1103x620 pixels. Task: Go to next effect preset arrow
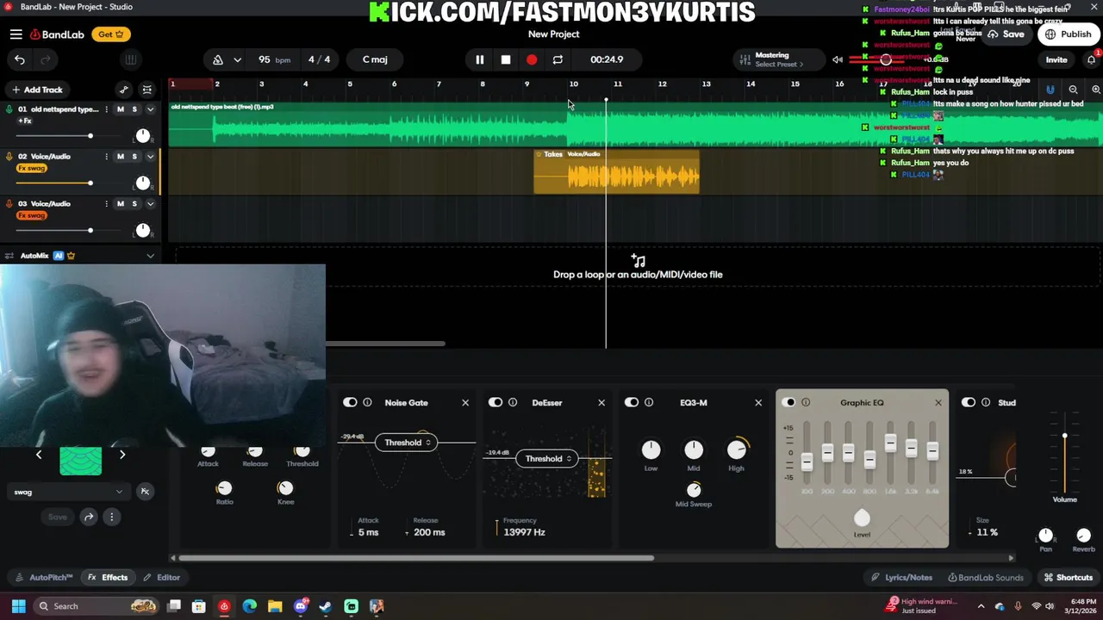pyautogui.click(x=122, y=455)
